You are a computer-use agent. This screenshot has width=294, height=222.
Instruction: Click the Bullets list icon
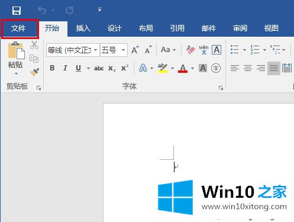tap(235, 50)
